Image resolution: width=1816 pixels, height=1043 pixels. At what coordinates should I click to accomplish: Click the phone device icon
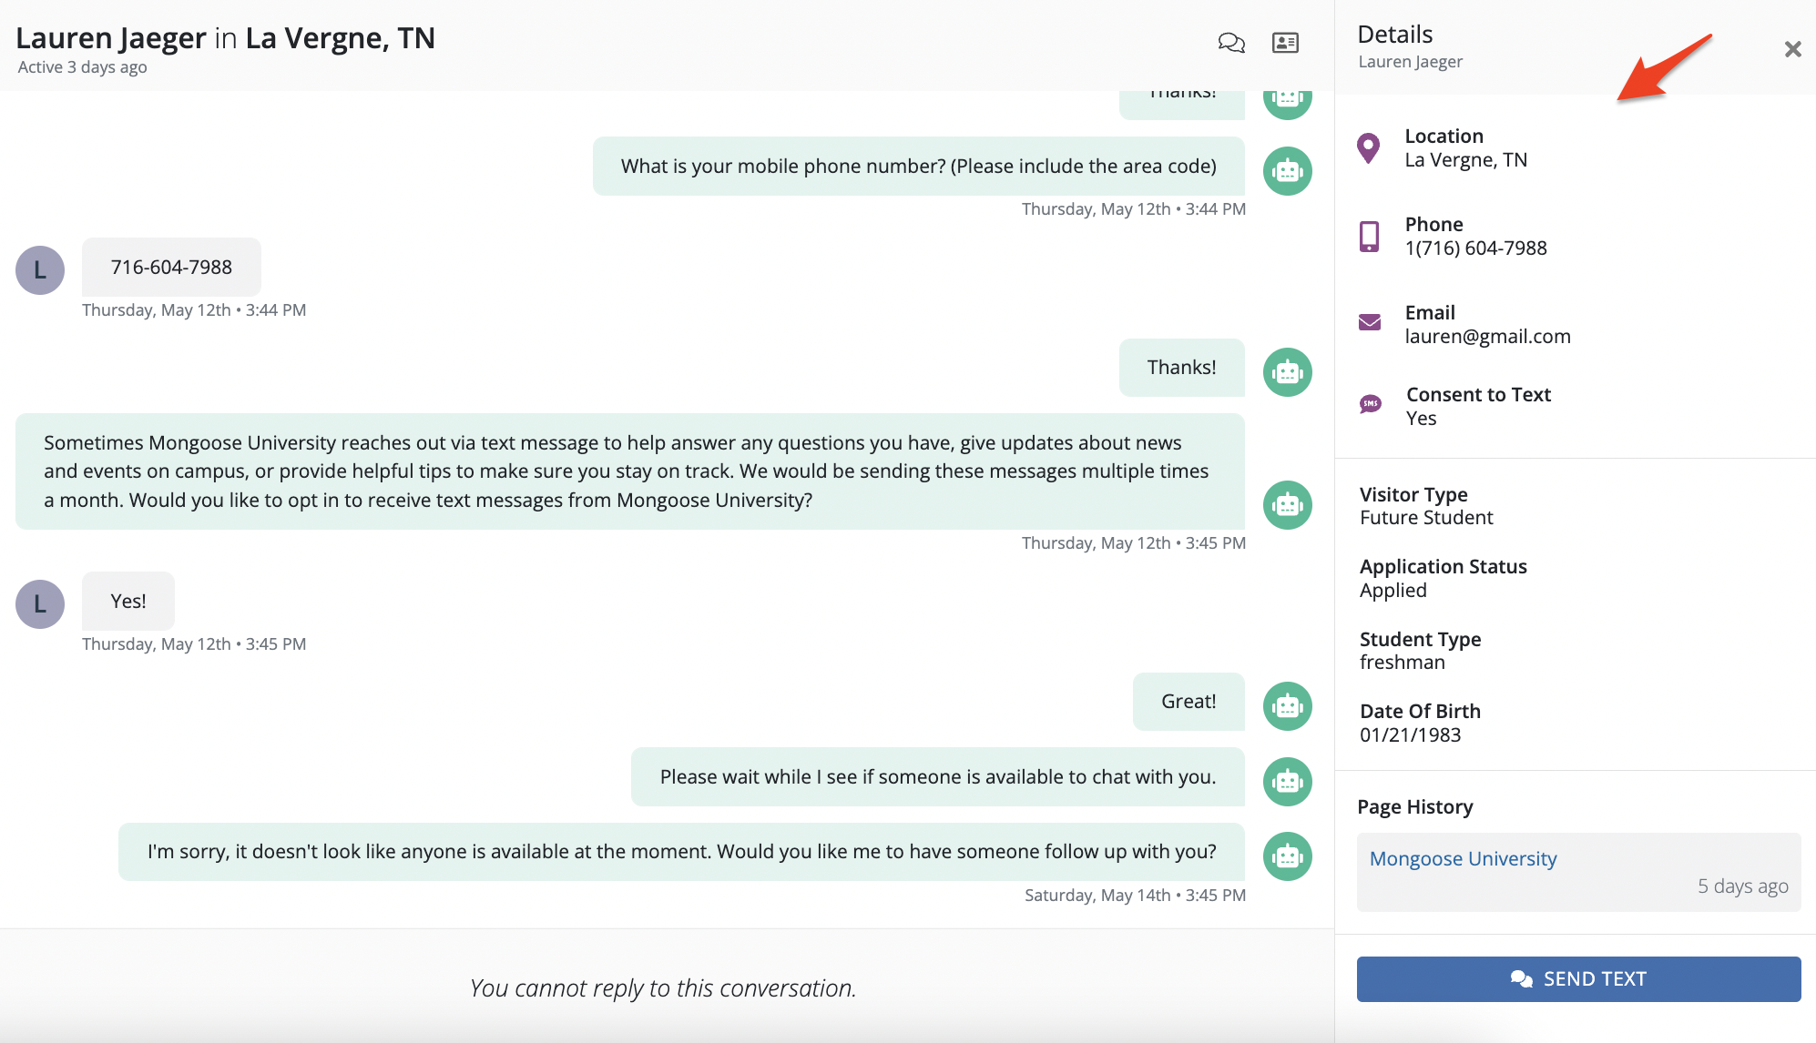tap(1369, 237)
